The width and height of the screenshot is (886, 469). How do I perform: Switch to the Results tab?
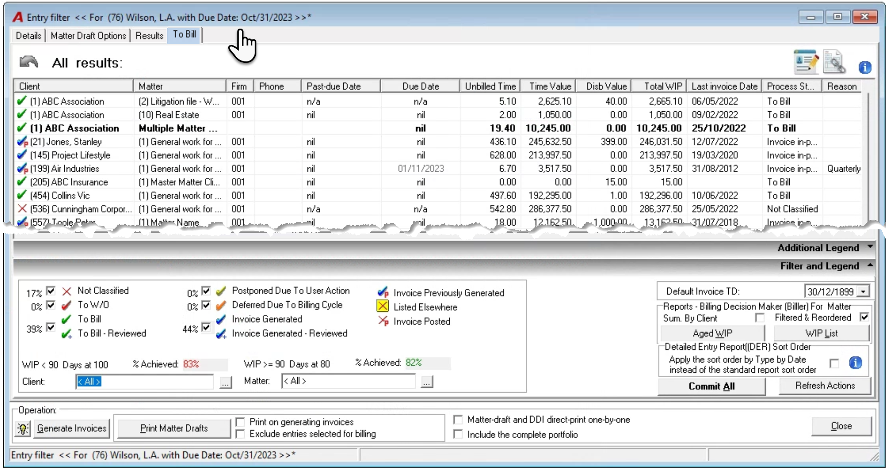149,36
